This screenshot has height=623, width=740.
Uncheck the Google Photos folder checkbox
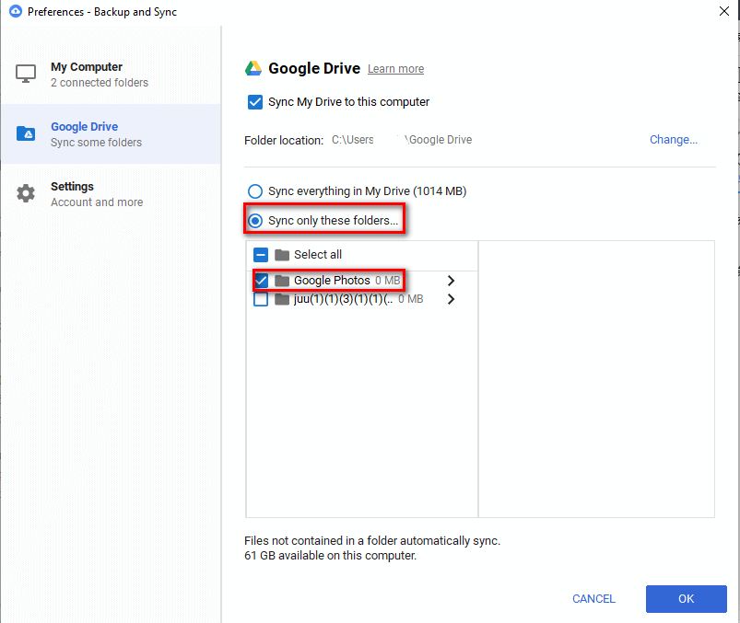[x=261, y=281]
